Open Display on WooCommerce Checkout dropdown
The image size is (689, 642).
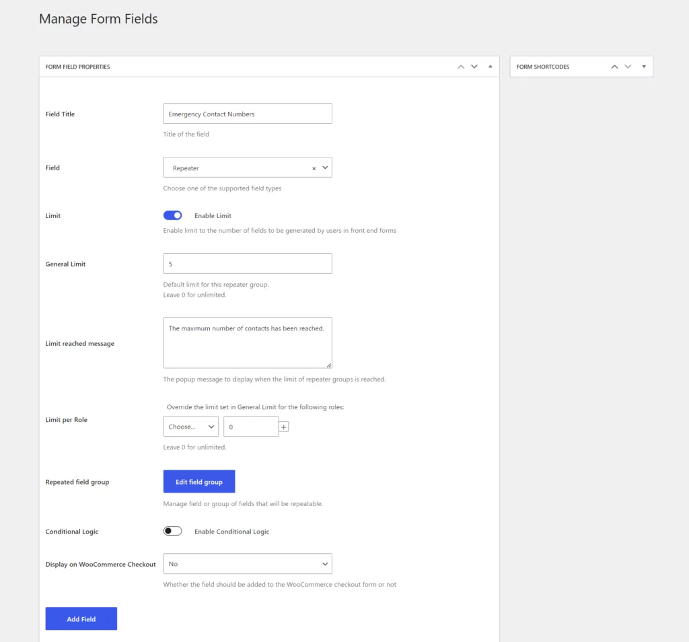pos(248,564)
